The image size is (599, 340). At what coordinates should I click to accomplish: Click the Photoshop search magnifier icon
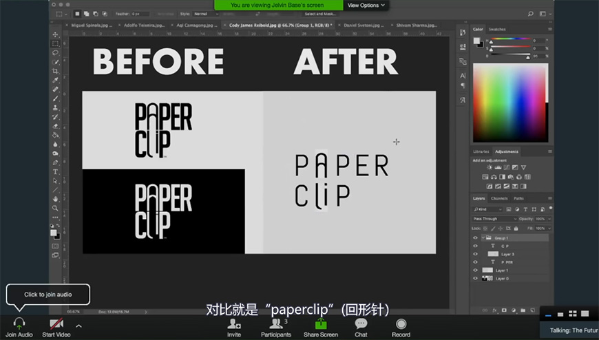(531, 14)
